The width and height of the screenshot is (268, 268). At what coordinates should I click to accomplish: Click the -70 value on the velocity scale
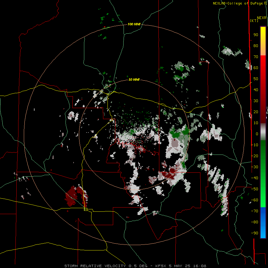point(255,211)
